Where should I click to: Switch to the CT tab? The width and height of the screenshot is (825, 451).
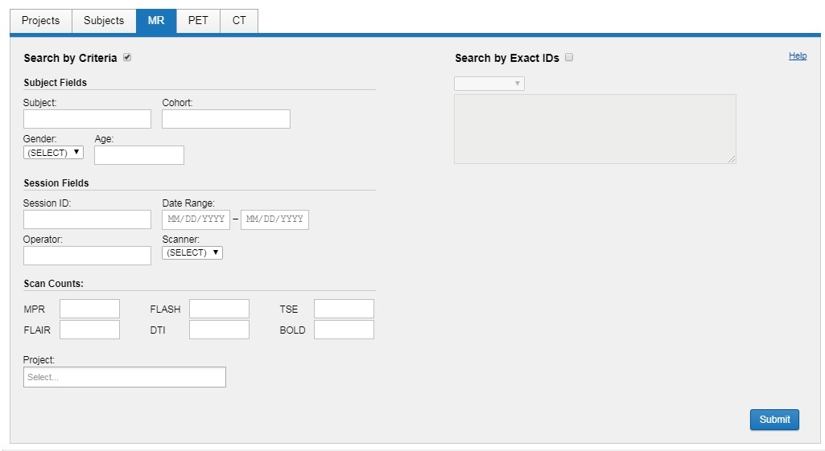point(239,21)
